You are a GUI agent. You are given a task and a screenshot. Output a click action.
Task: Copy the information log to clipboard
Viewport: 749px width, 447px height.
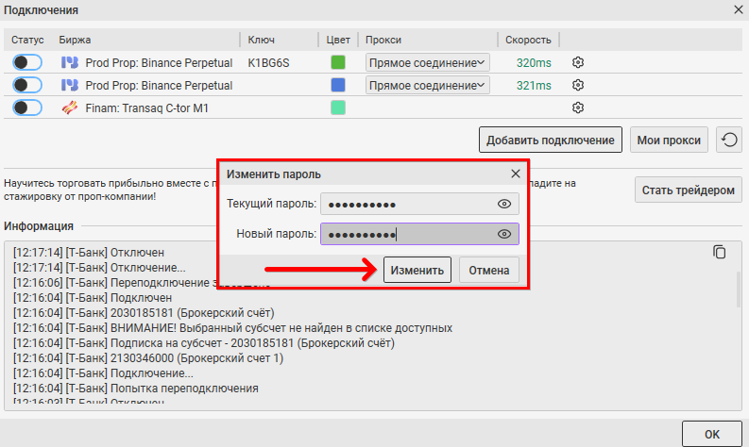pos(720,252)
